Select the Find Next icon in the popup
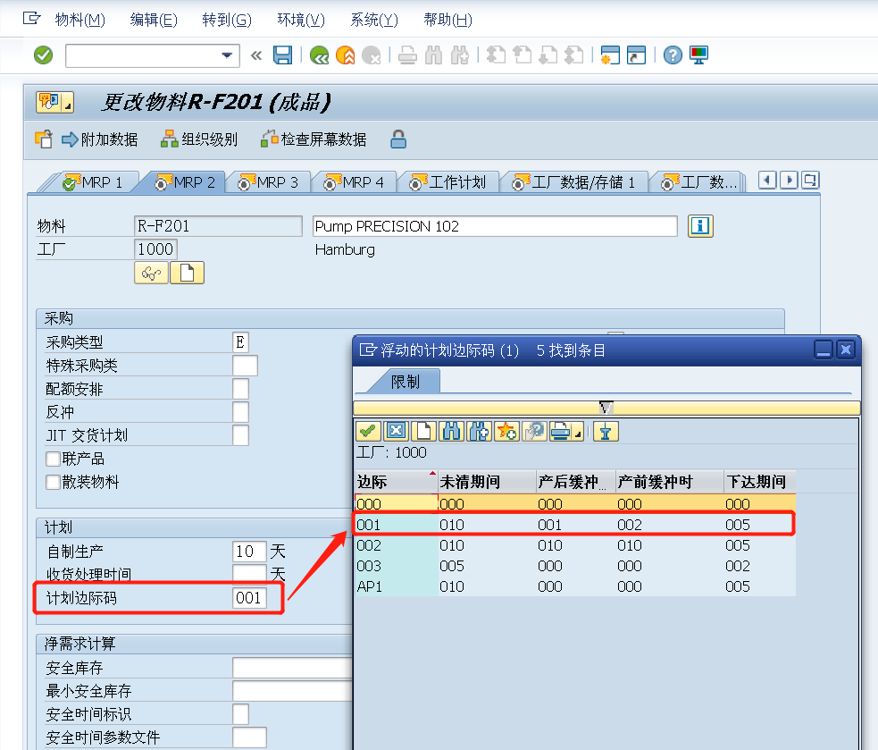The image size is (878, 750). 479,431
